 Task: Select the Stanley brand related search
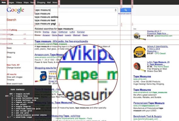click(x=46, y=31)
